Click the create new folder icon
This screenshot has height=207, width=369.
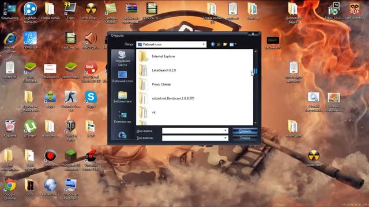click(x=225, y=44)
